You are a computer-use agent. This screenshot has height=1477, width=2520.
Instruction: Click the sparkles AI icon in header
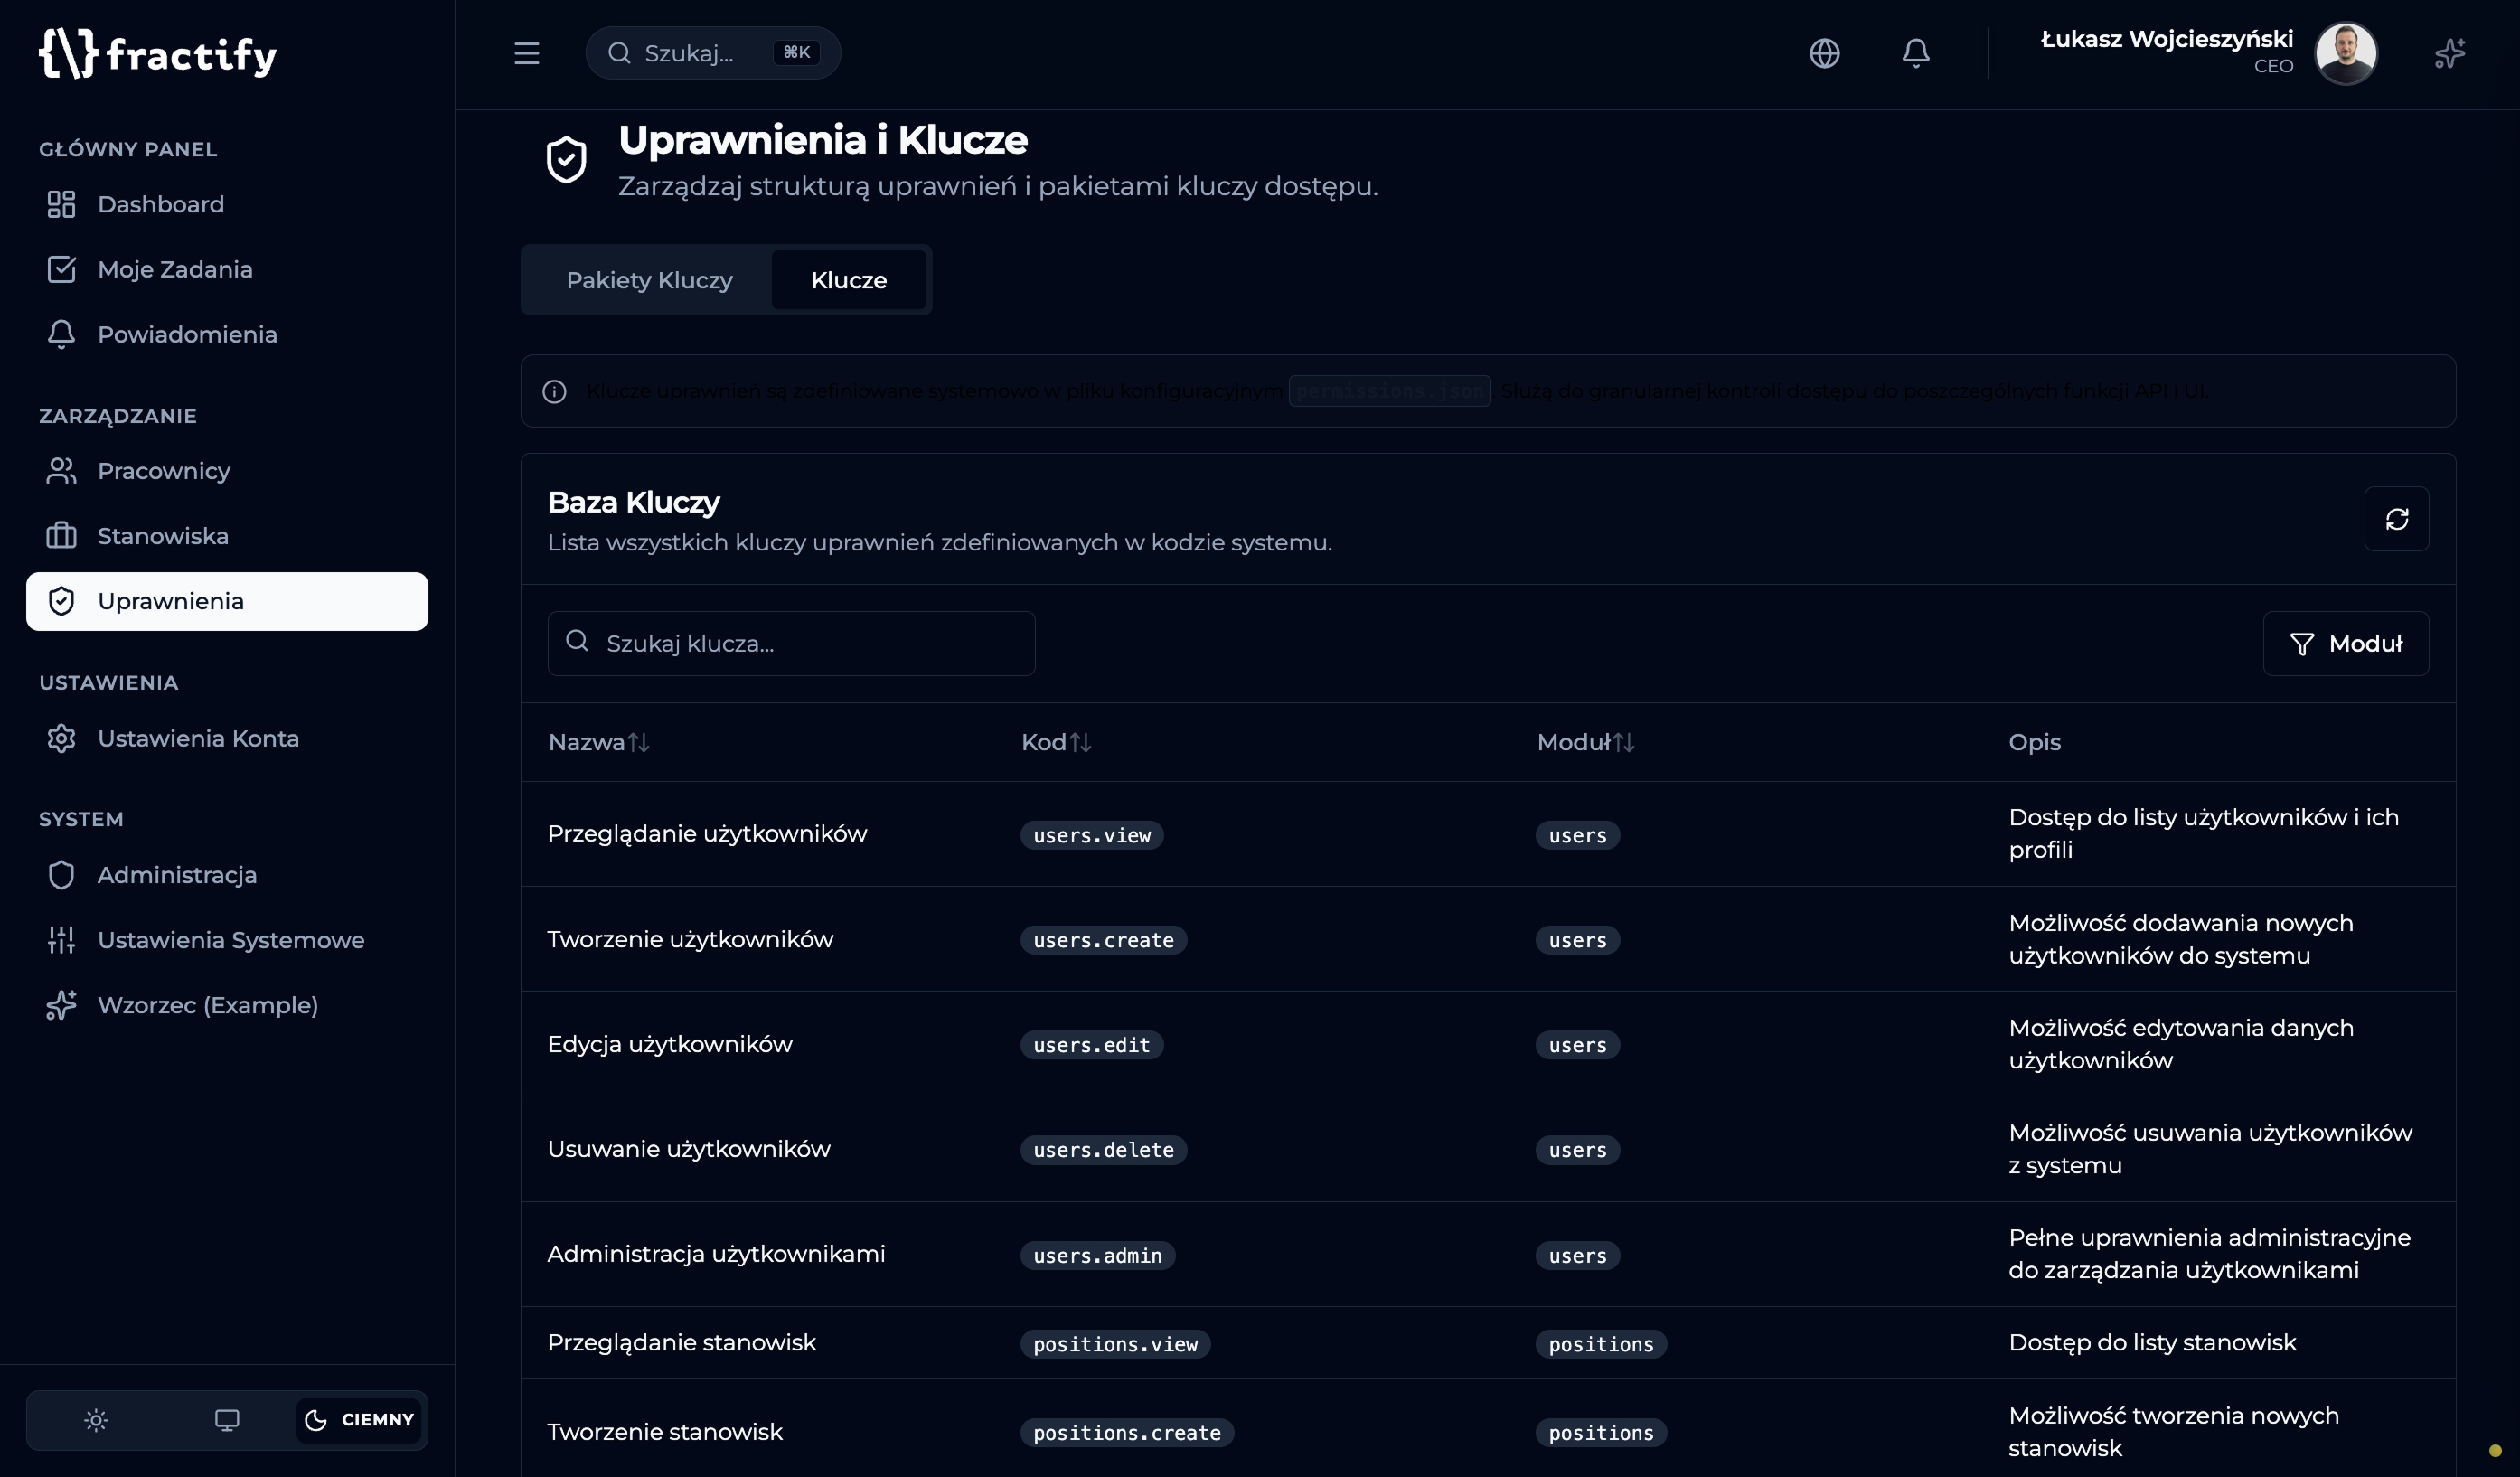click(2449, 53)
